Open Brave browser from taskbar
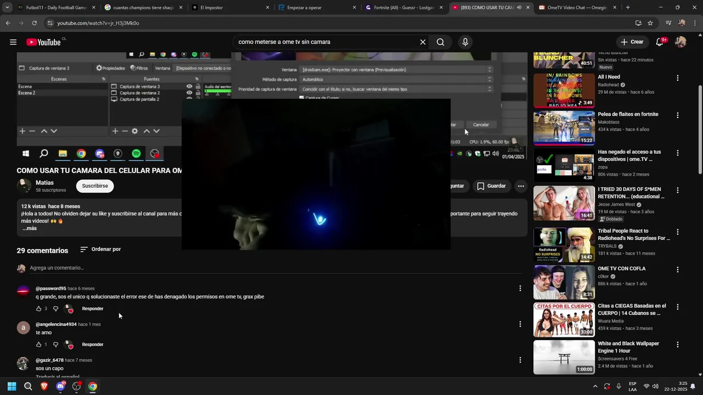Viewport: 703px width, 395px height. (x=44, y=386)
